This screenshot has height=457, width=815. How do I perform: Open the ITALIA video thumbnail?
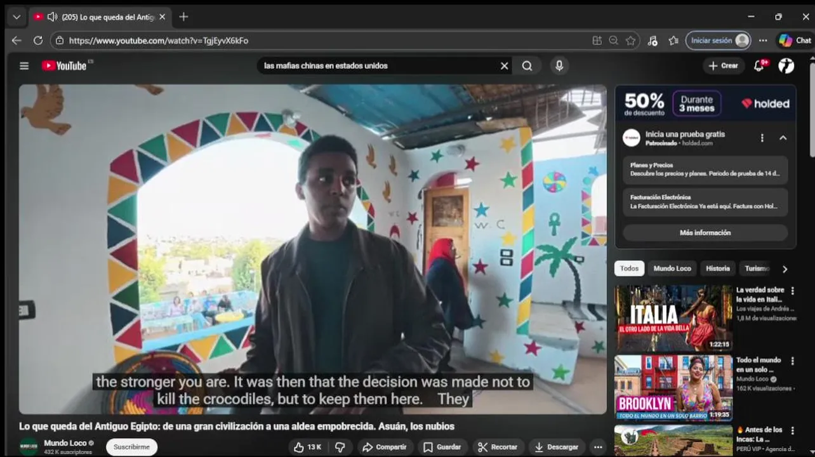pos(673,318)
